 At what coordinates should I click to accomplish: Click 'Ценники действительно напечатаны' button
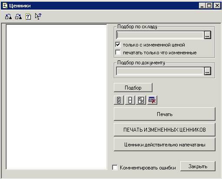pyautogui.click(x=165, y=145)
